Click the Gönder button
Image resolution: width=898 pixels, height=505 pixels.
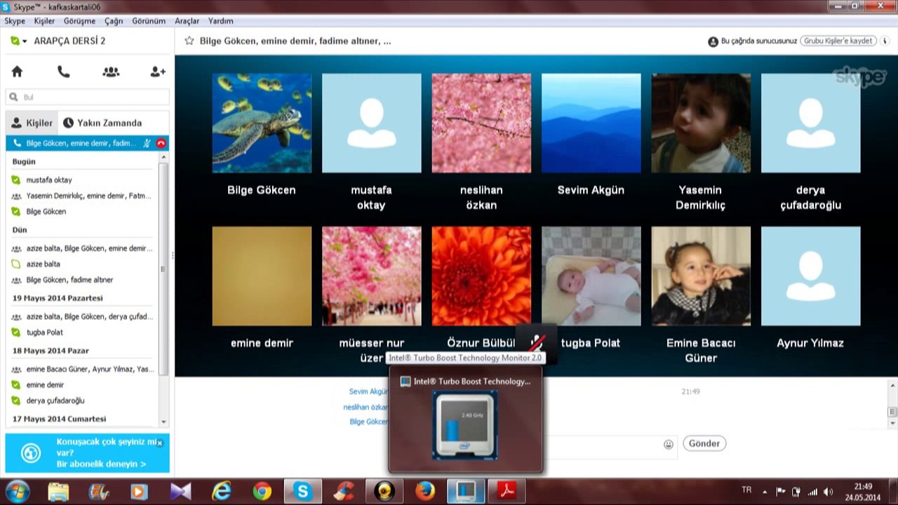[704, 443]
